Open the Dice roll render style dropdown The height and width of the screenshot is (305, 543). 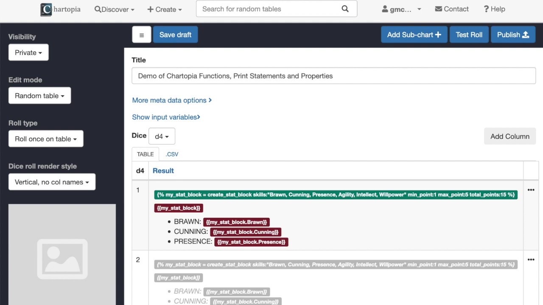click(x=52, y=182)
